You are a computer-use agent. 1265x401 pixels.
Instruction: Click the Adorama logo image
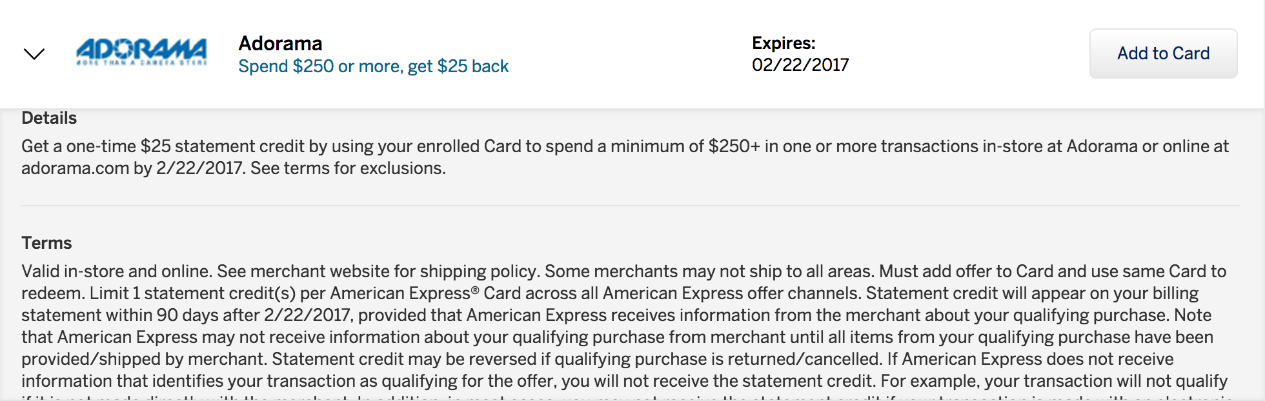coord(141,52)
